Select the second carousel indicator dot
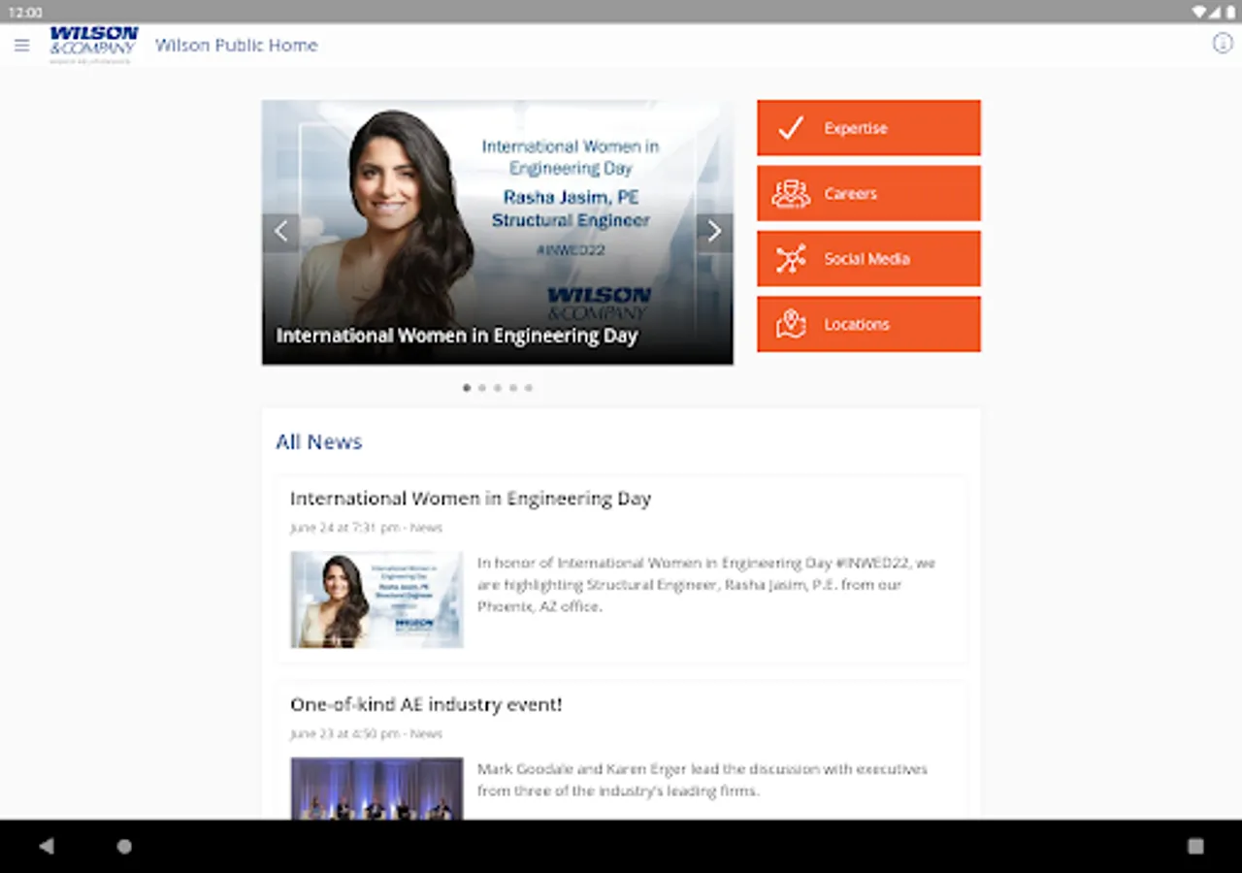The width and height of the screenshot is (1242, 873). (x=482, y=388)
